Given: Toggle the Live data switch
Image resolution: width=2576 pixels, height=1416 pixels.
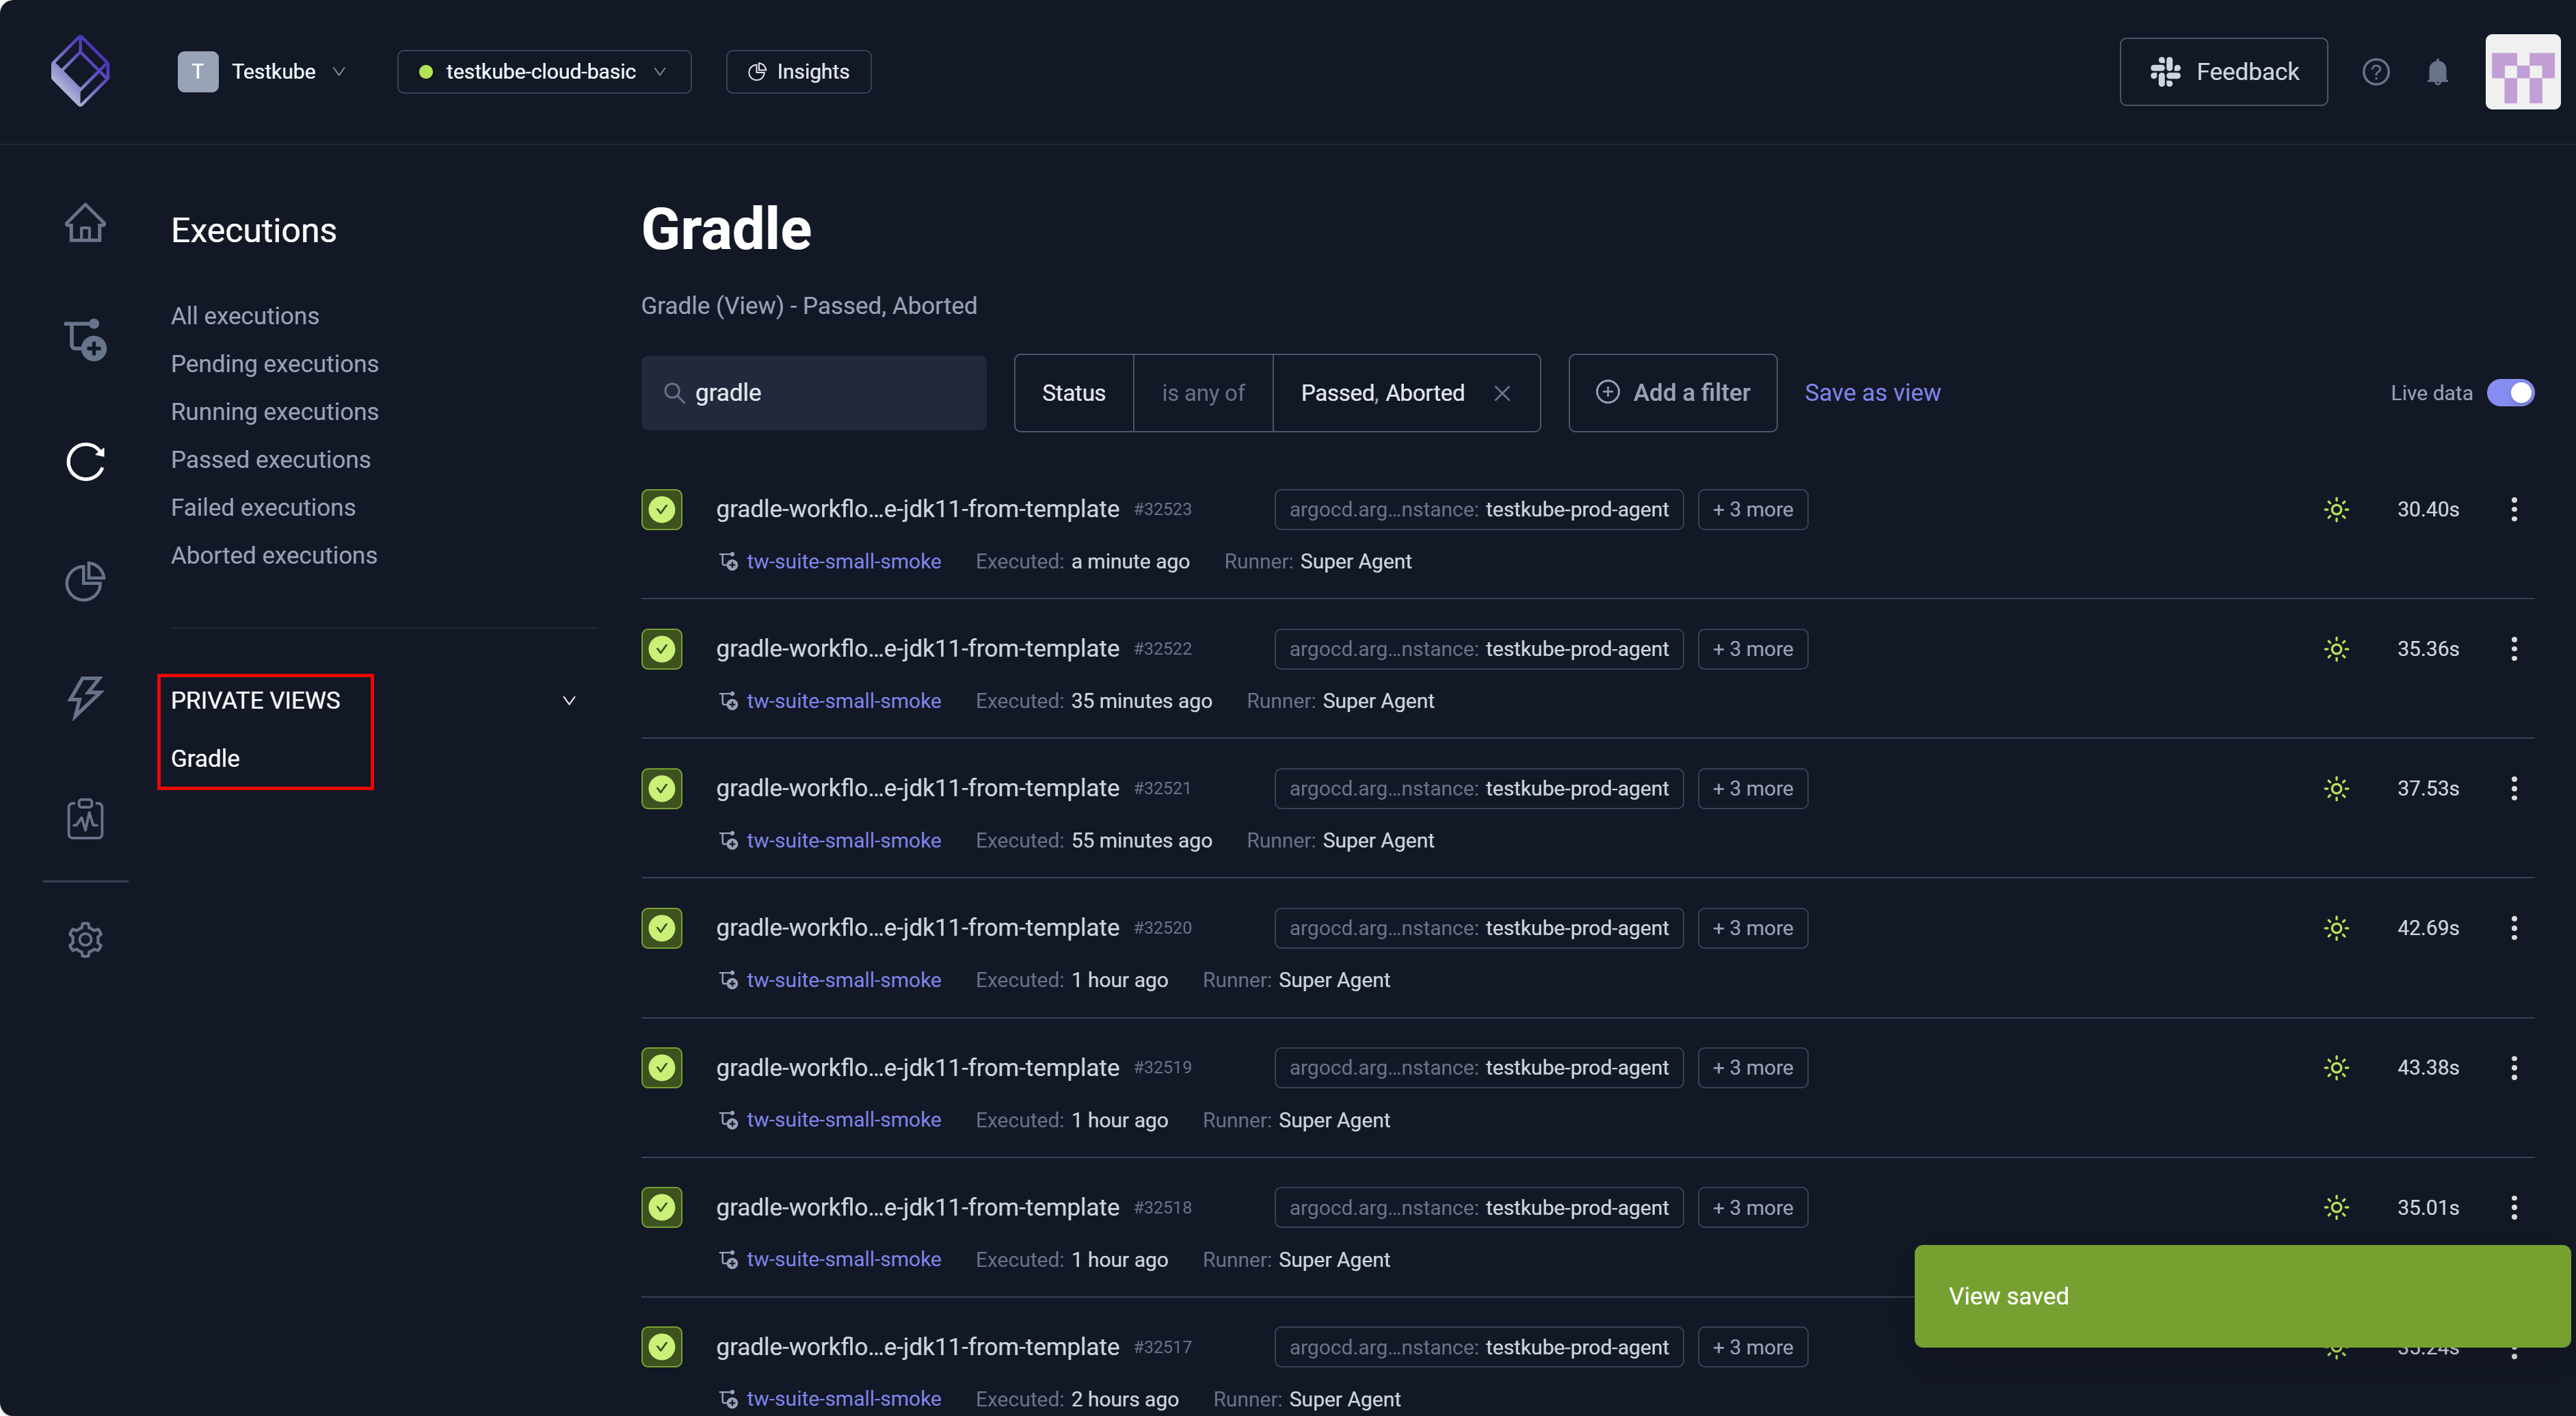Looking at the screenshot, I should click(x=2509, y=393).
